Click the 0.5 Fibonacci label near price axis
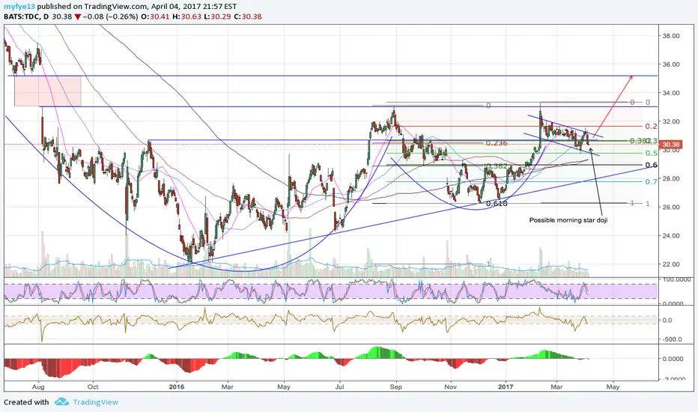This screenshot has height=412, width=698. pos(652,153)
